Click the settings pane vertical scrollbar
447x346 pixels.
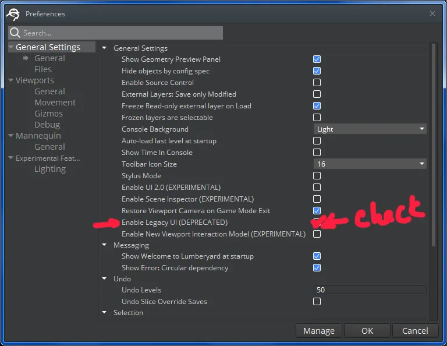point(434,145)
